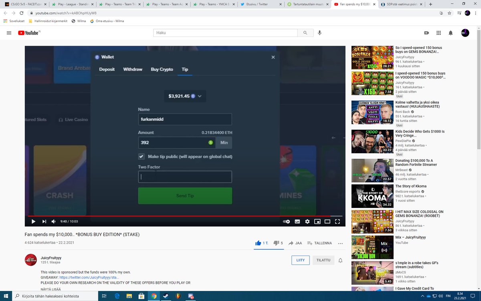This screenshot has width=481, height=301.
Task: Open the Chrome three-dot menu
Action: pos(476,13)
